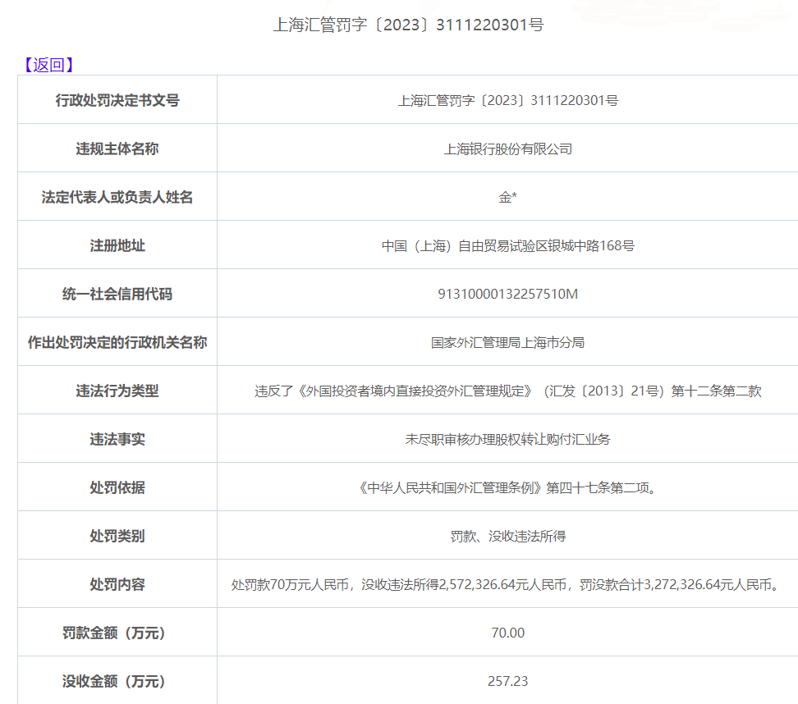Select 国家外汇管理局上海市分局 cell
This screenshot has height=704, width=798.
(x=508, y=342)
